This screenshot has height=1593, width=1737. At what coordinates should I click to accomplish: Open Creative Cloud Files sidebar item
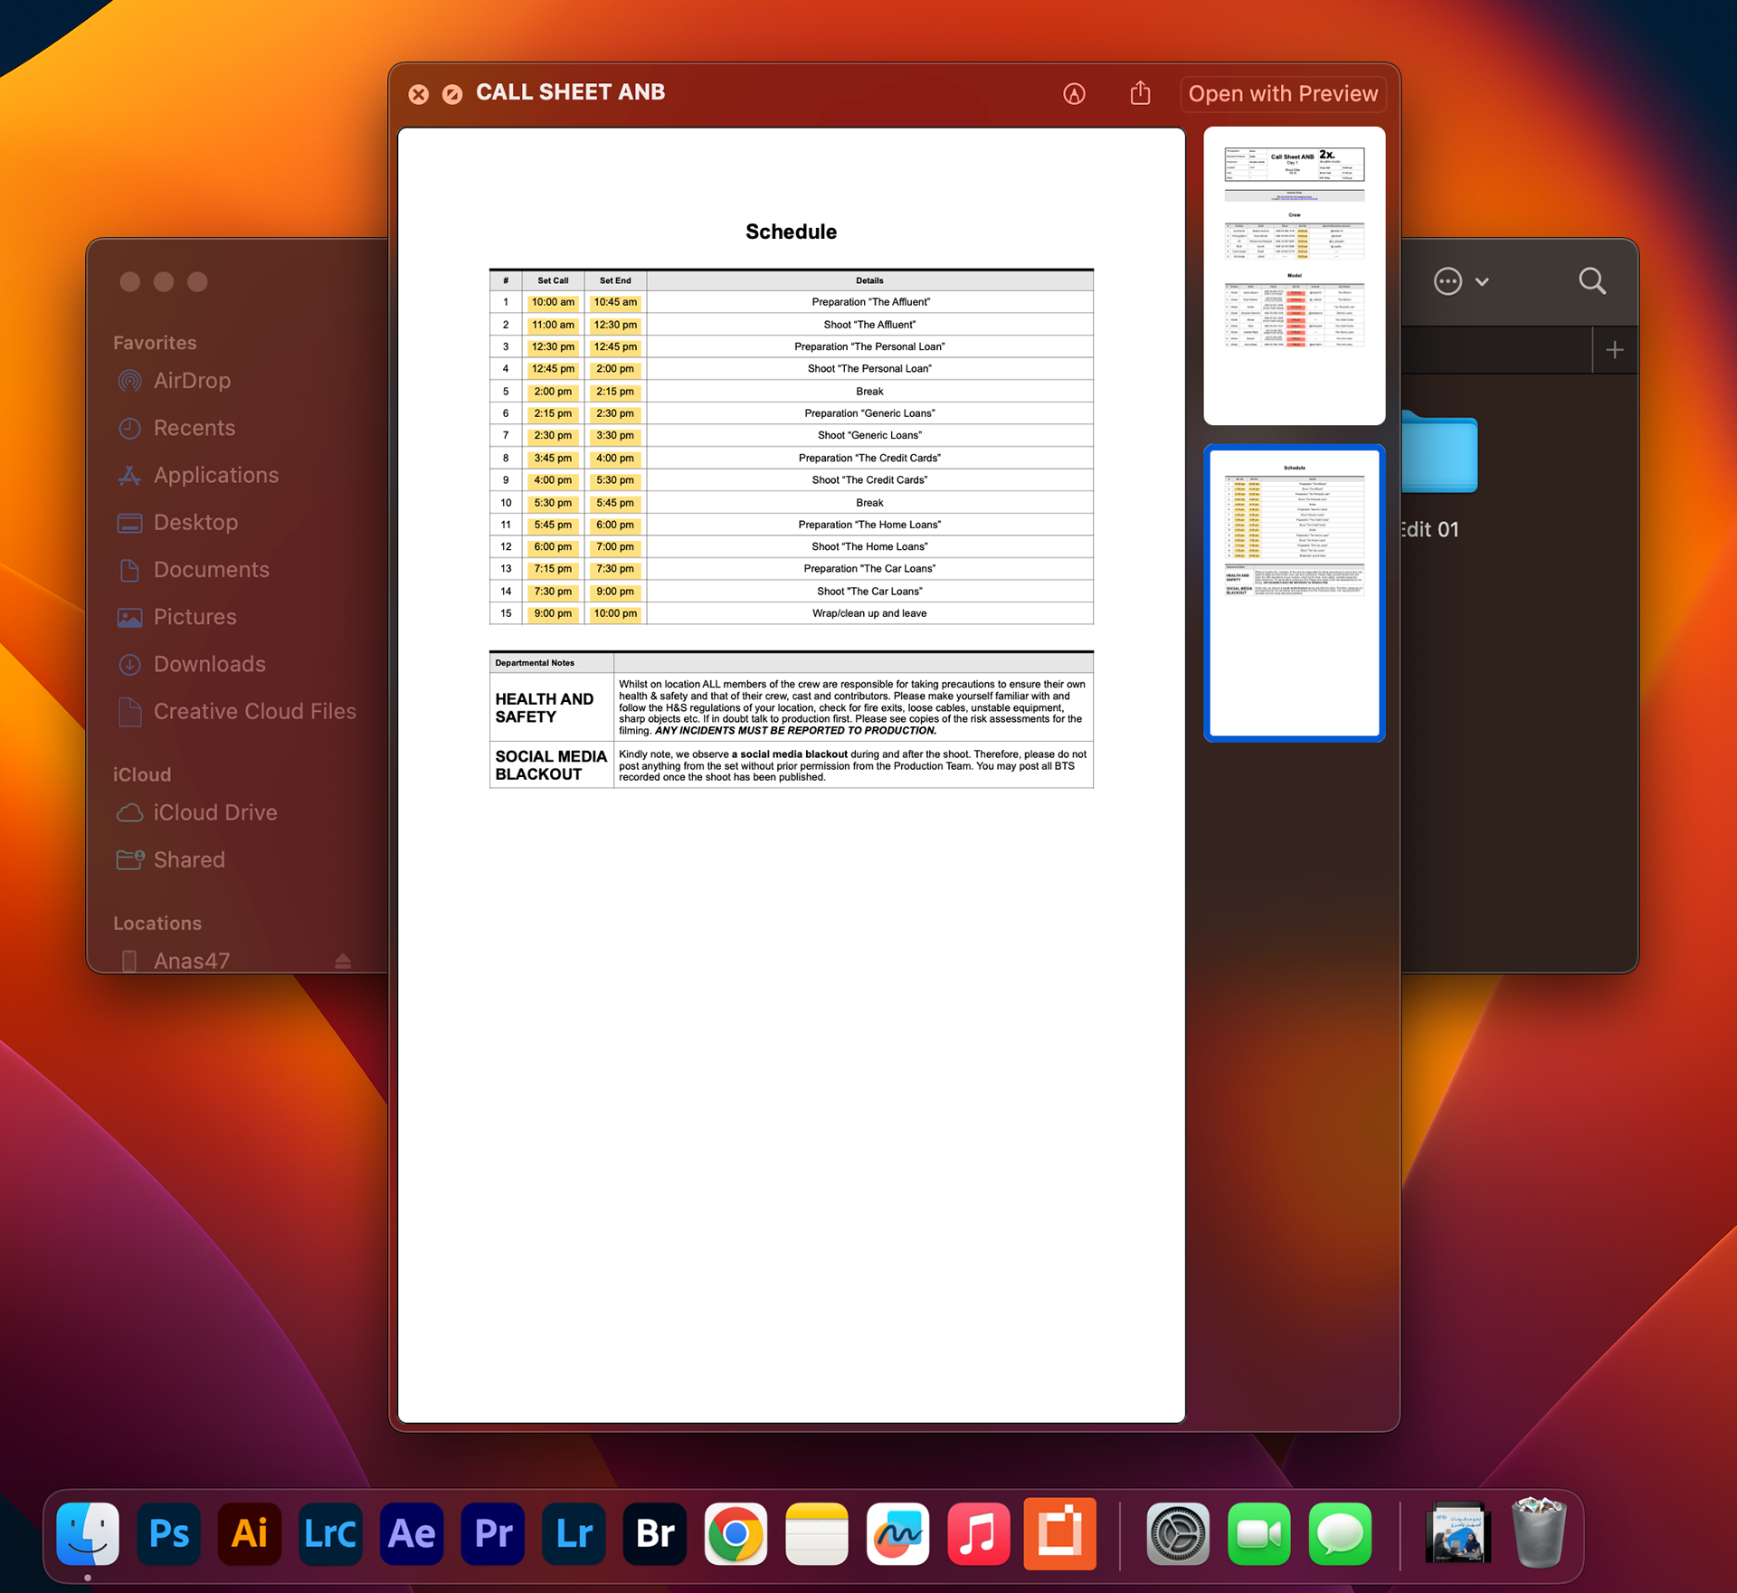click(x=254, y=711)
